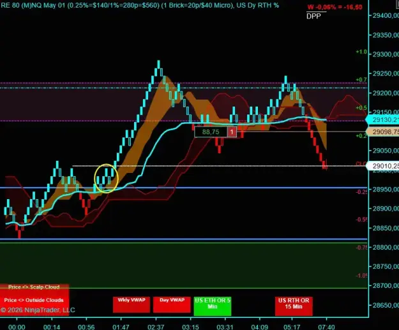Click the 00:14 time axis label

coord(52,327)
